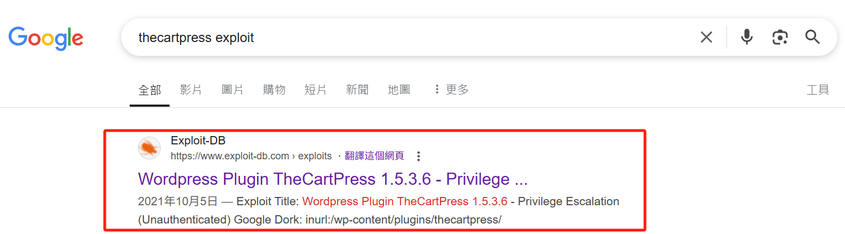Switch to the 新聞 (News) tab
The image size is (845, 234).
[x=357, y=90]
